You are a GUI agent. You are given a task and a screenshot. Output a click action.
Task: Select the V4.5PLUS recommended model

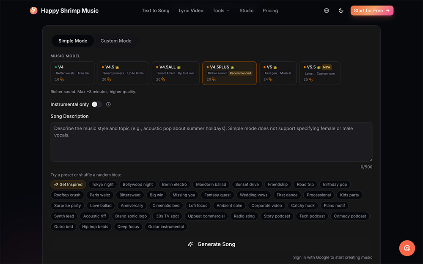(230, 73)
